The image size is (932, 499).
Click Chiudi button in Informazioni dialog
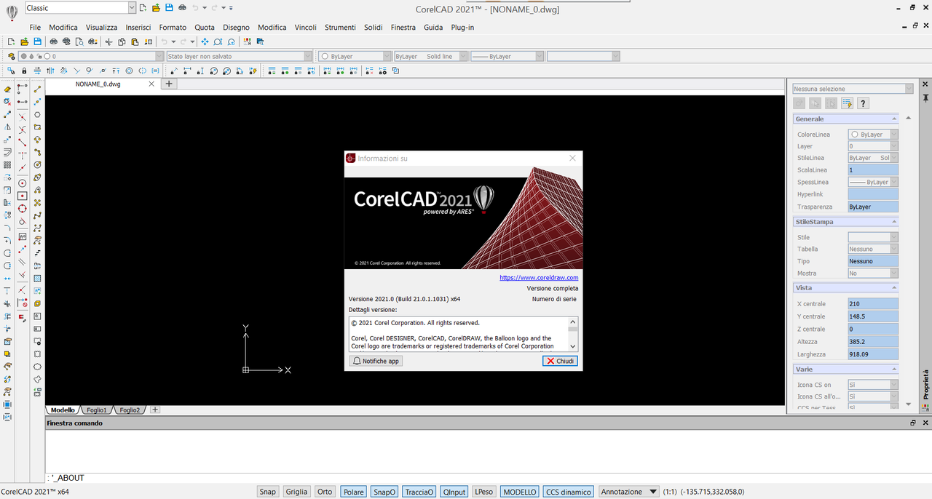[x=560, y=361]
